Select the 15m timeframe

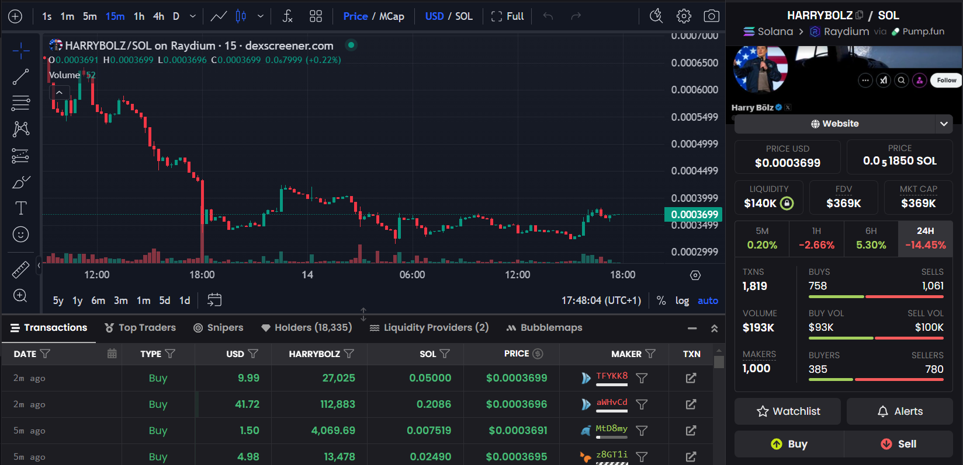(x=115, y=16)
